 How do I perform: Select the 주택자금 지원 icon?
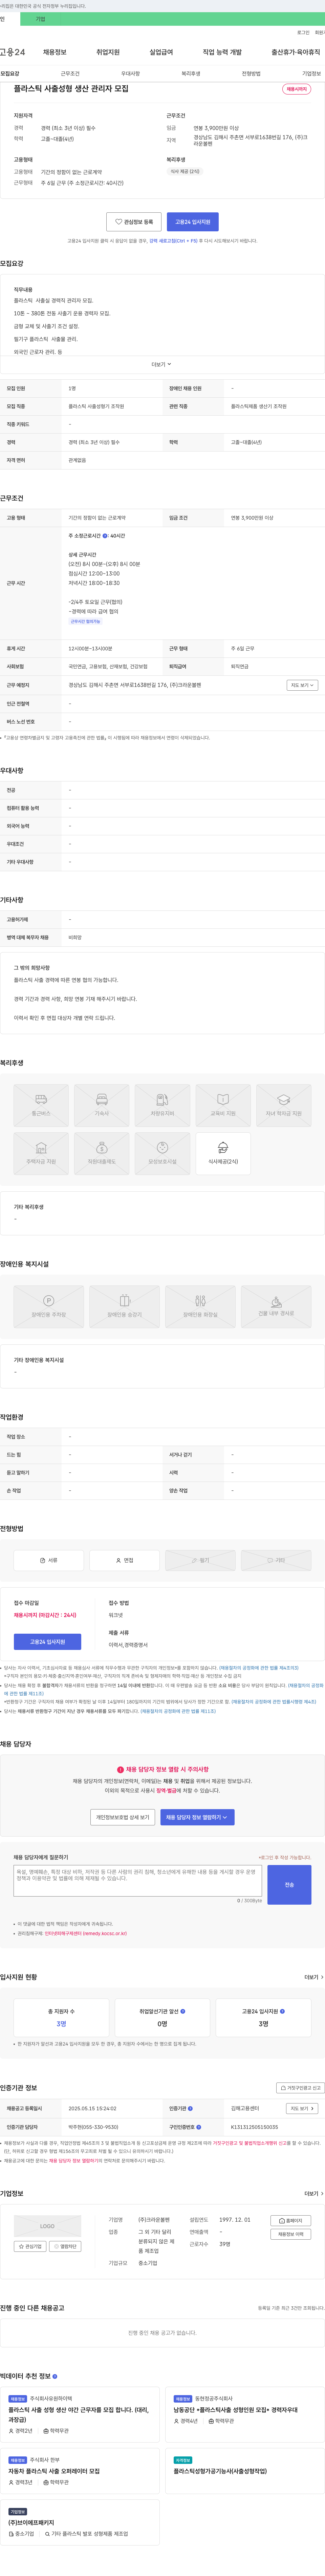pos(41,1153)
